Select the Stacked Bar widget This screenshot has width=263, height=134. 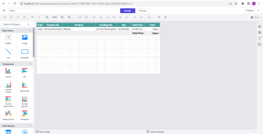(25, 87)
